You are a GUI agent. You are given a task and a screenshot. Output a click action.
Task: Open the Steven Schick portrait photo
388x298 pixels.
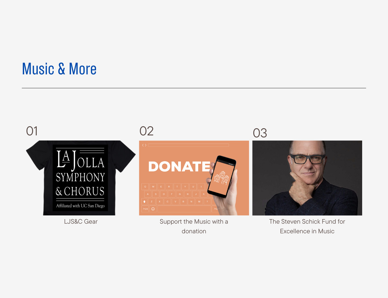point(307,178)
